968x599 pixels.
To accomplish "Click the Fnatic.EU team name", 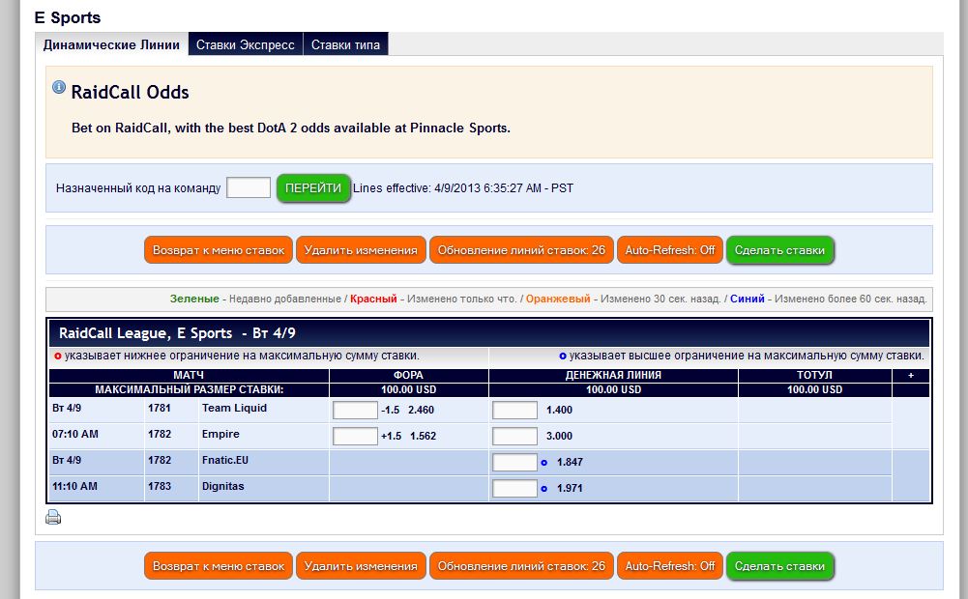I will 225,460.
